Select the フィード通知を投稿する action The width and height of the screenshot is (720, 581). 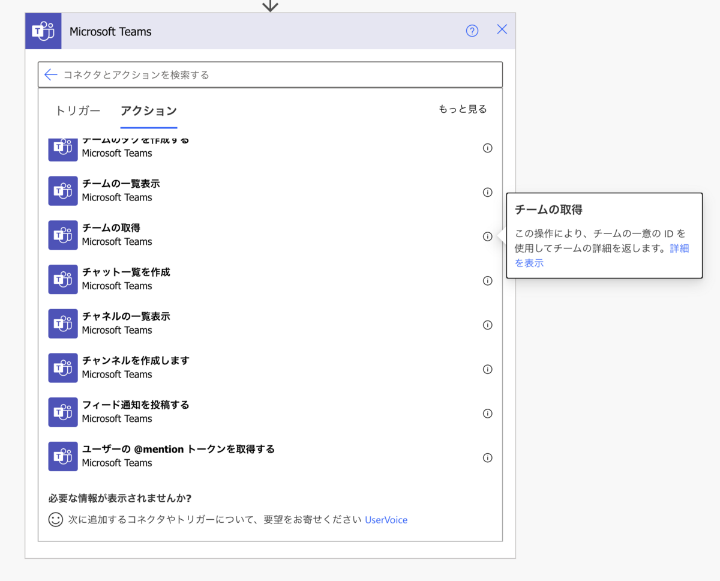coord(270,412)
